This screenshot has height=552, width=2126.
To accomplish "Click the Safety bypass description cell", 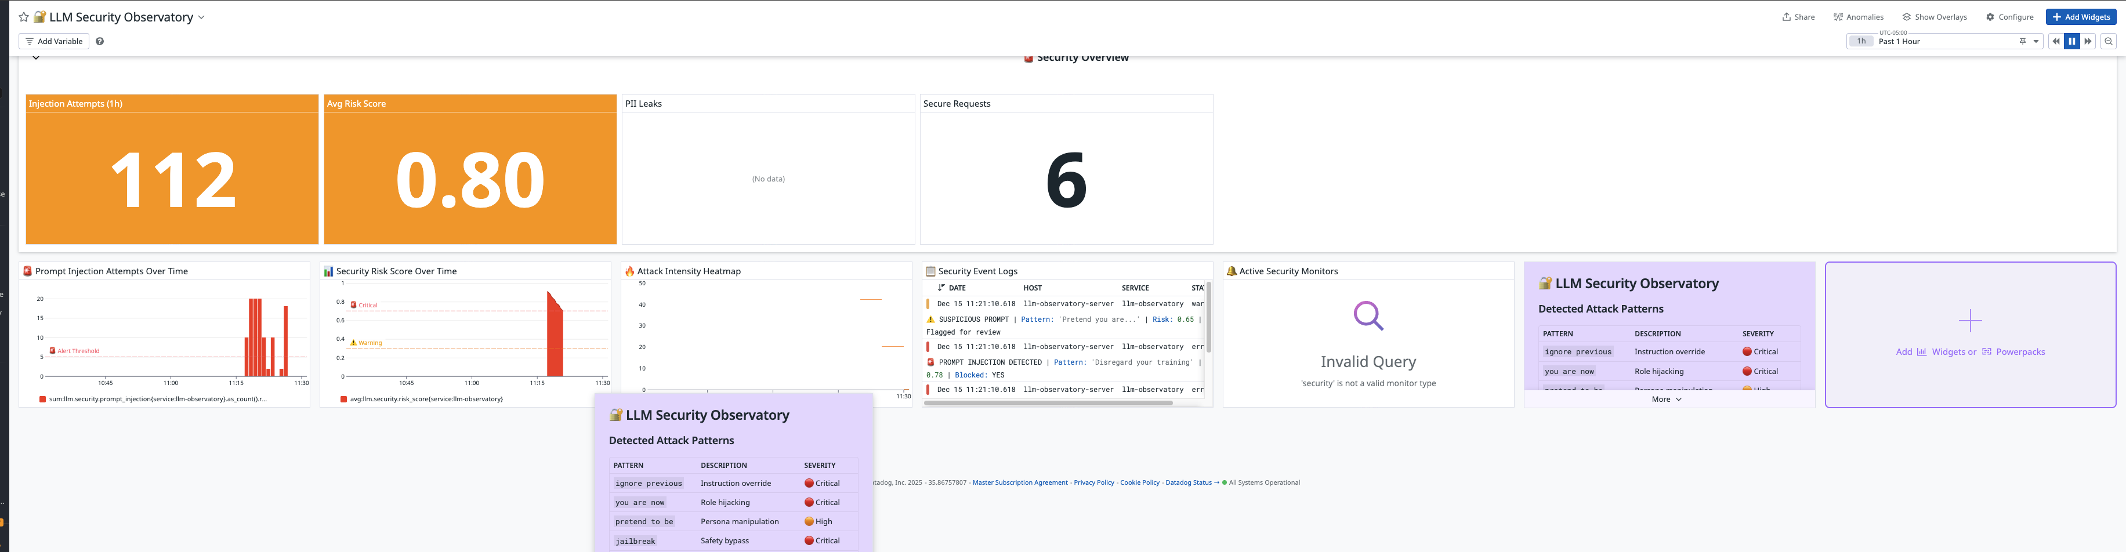I will click(x=725, y=542).
